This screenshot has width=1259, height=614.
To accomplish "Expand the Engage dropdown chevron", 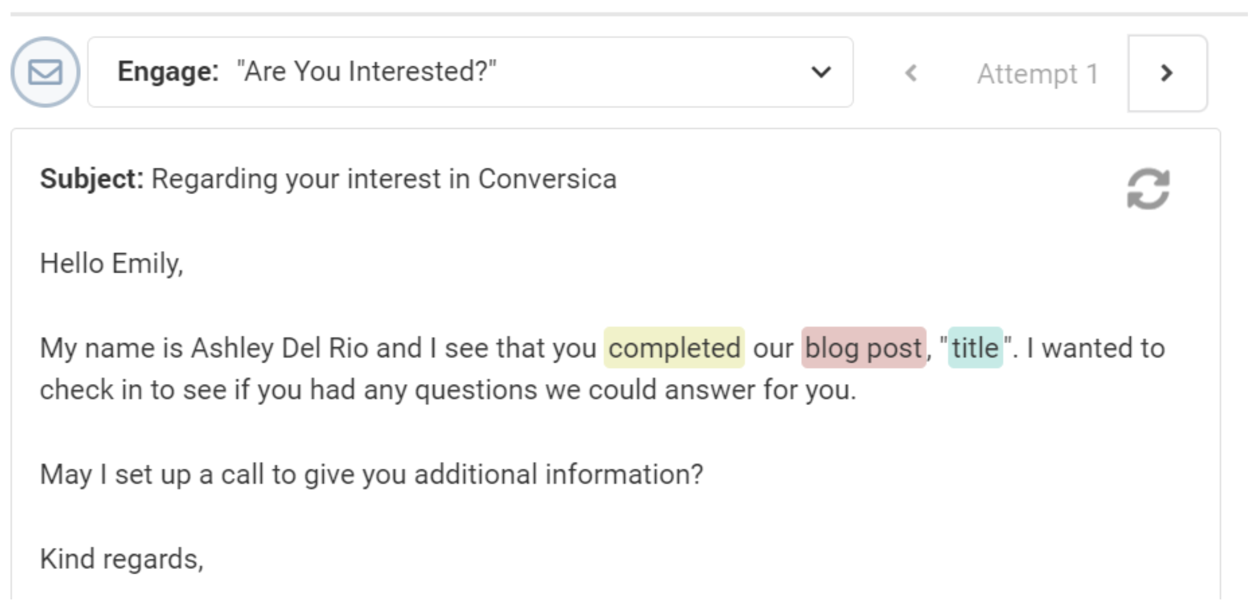I will click(x=821, y=72).
